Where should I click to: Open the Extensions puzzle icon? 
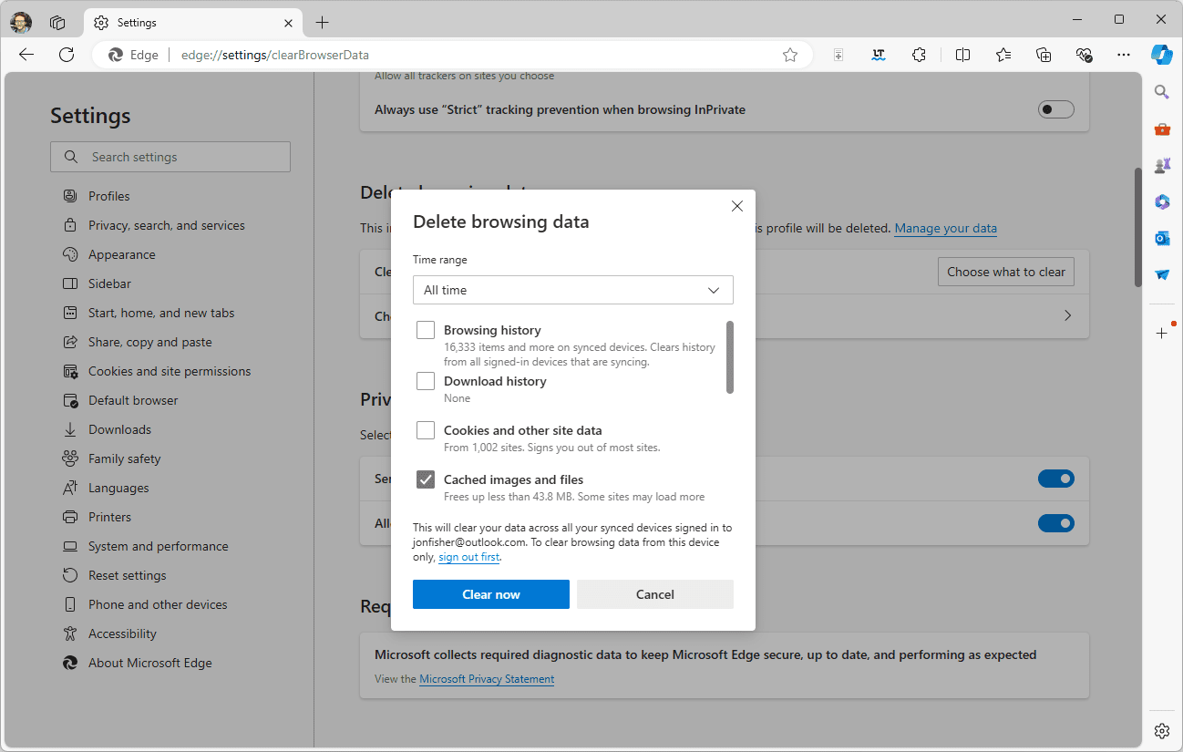[919, 55]
